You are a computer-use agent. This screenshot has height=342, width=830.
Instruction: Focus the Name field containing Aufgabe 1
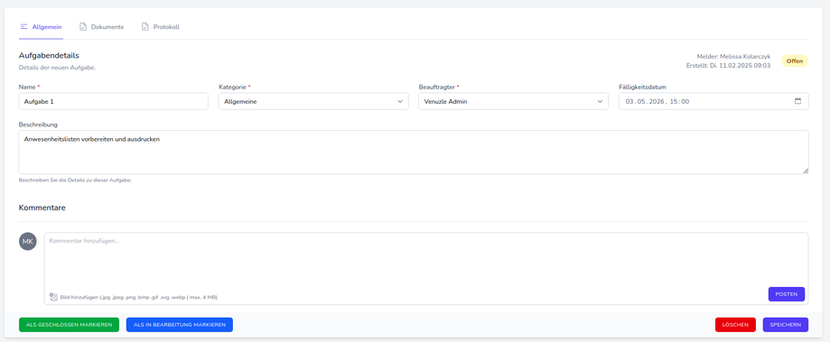click(113, 101)
